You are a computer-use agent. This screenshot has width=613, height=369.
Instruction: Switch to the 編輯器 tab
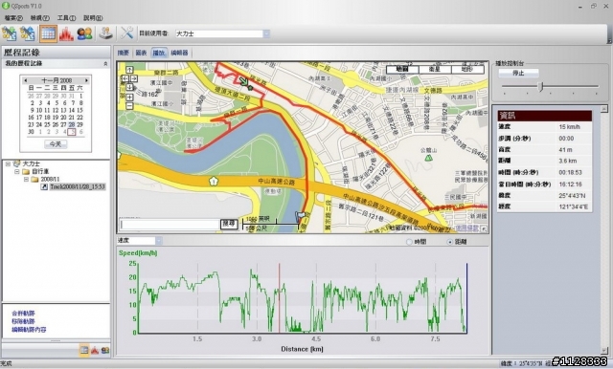coord(179,53)
